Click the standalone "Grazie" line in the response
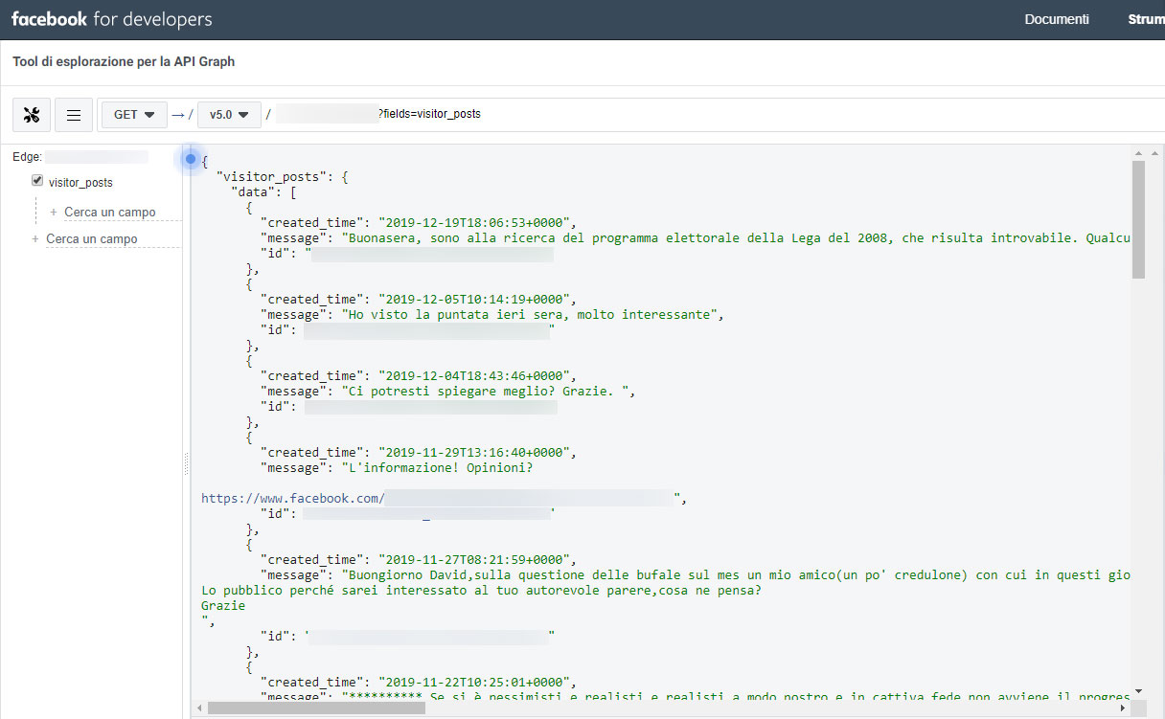Viewport: 1165px width, 719px height. [223, 605]
